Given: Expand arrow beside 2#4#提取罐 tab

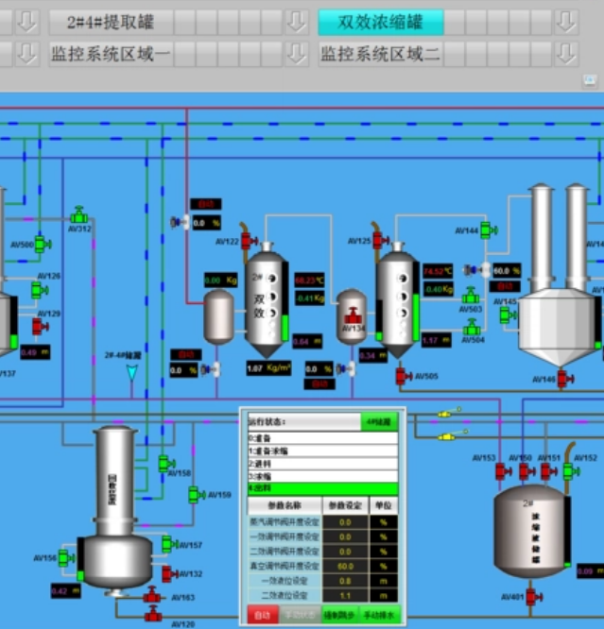Looking at the screenshot, I should 297,22.
